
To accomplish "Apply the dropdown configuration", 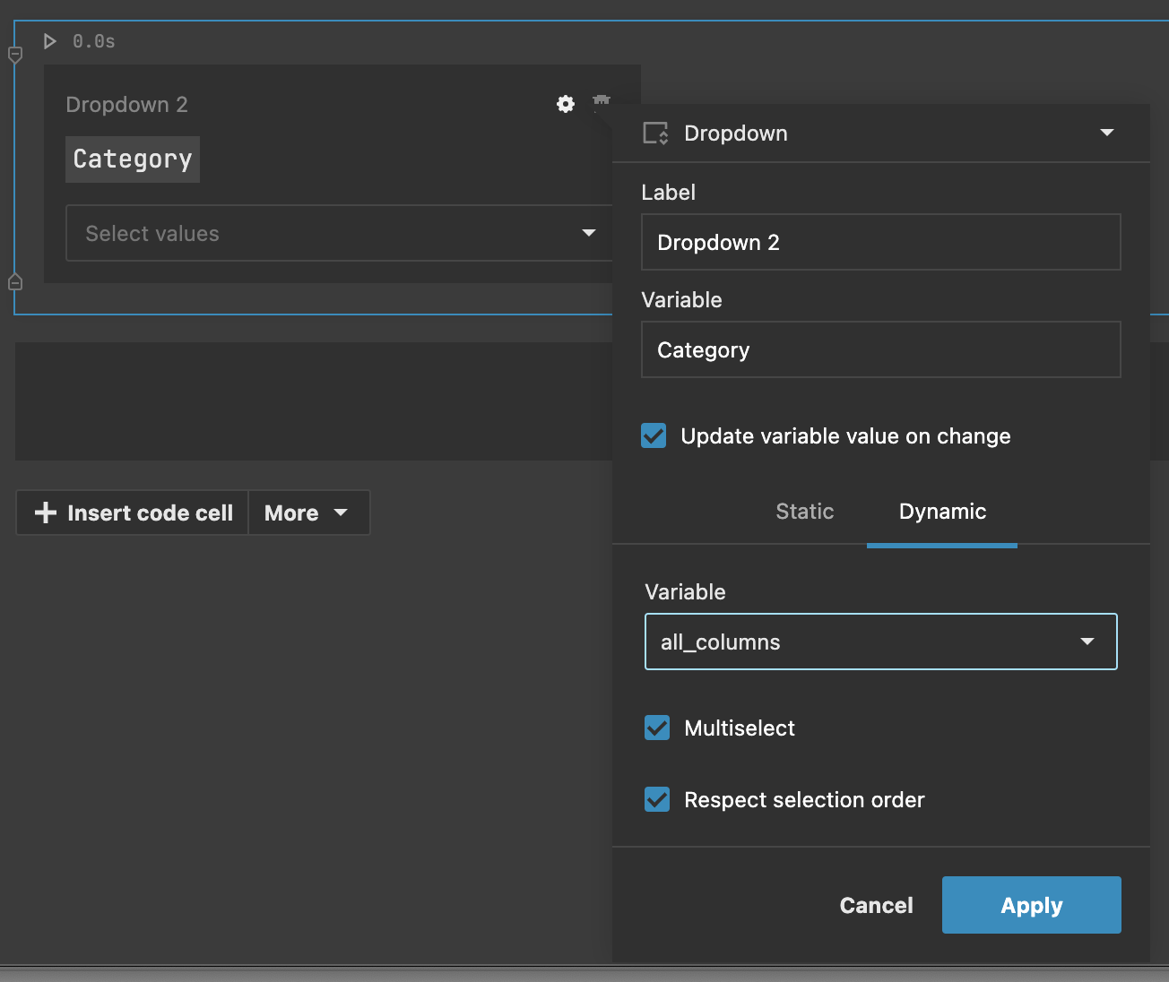I will click(1031, 905).
